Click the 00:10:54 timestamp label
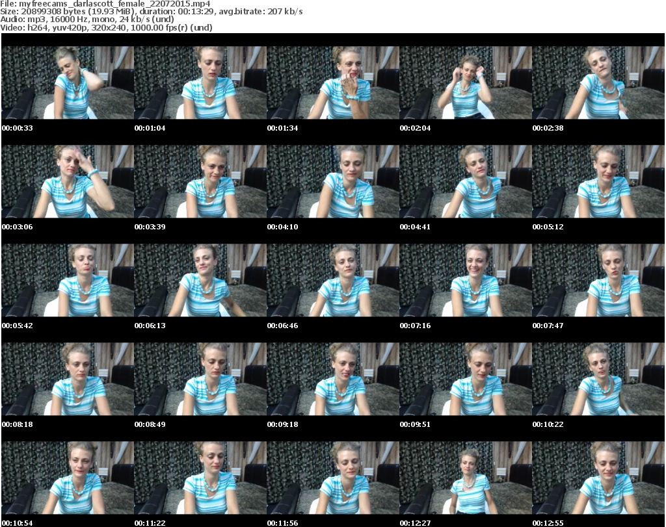666x527 pixels. [18, 523]
